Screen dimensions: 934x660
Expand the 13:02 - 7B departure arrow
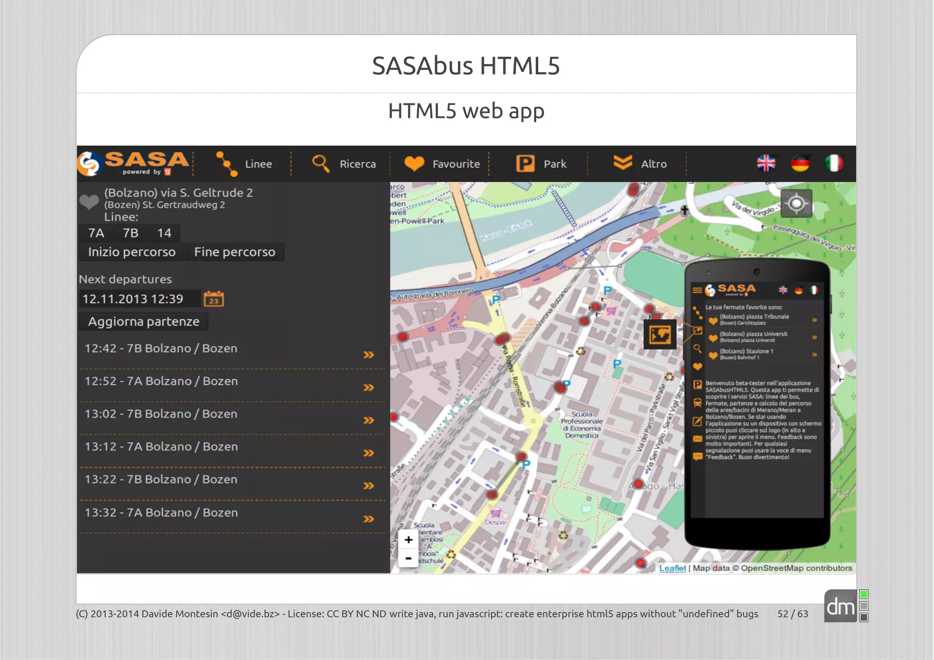(368, 420)
